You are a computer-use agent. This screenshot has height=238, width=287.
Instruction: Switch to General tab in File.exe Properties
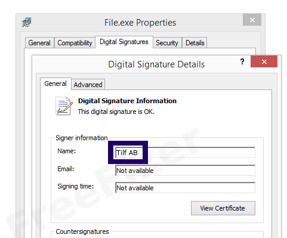pyautogui.click(x=39, y=43)
